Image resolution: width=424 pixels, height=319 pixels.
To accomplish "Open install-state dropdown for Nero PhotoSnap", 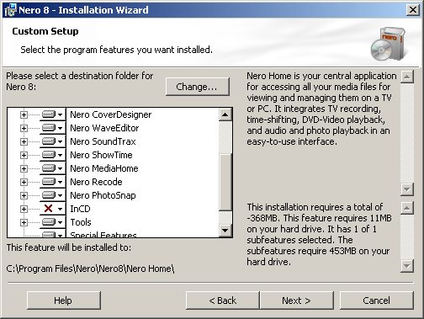I will click(52, 195).
